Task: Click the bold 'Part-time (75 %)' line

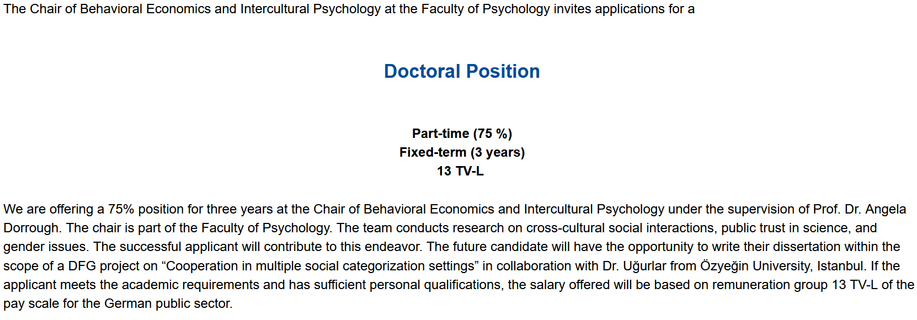Action: tap(462, 134)
